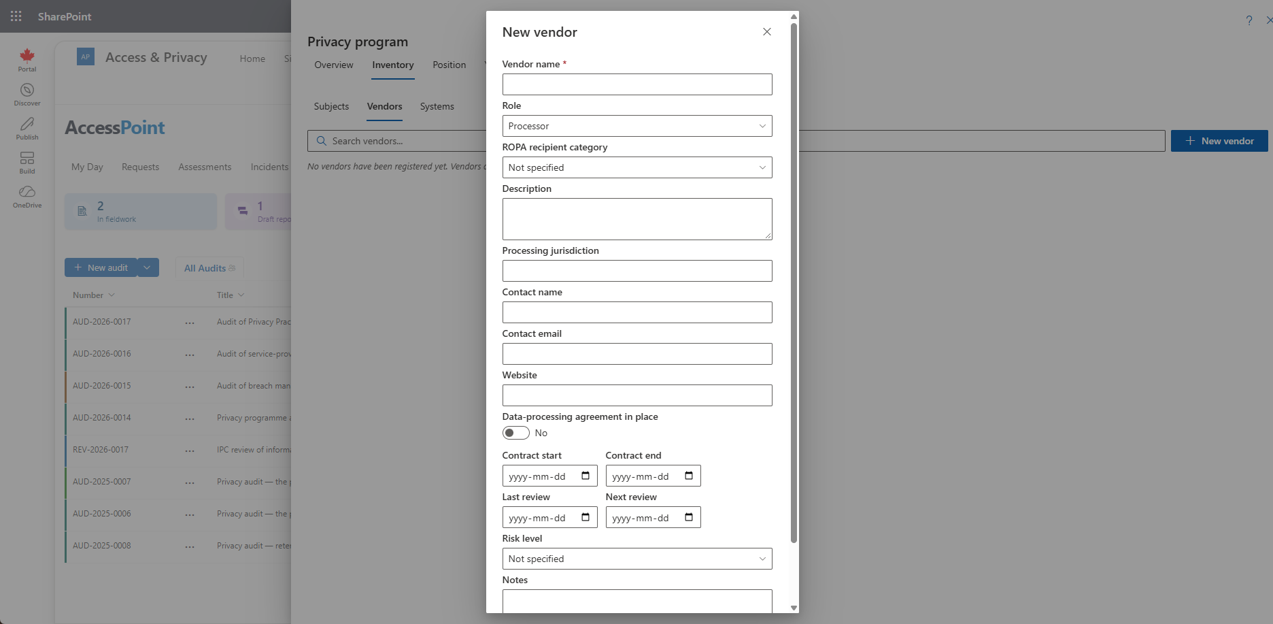Open the Role dropdown showing Processor
Image resolution: width=1273 pixels, height=624 pixels.
click(x=637, y=126)
